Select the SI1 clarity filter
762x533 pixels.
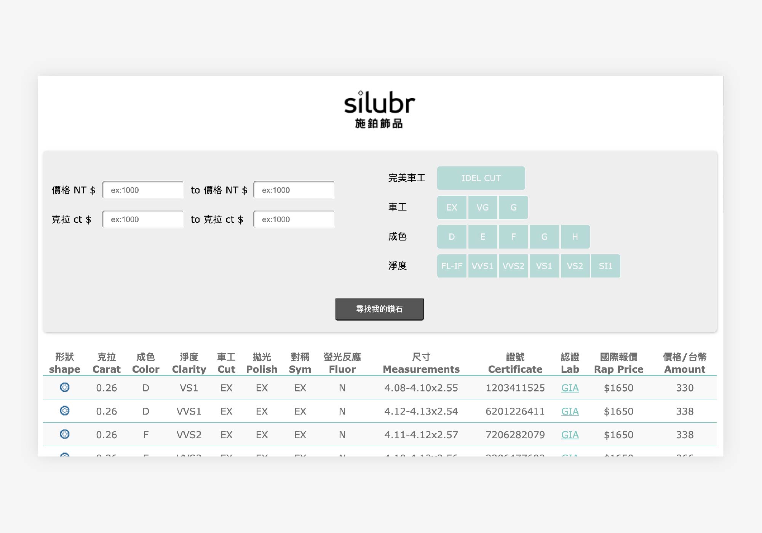pyautogui.click(x=605, y=266)
